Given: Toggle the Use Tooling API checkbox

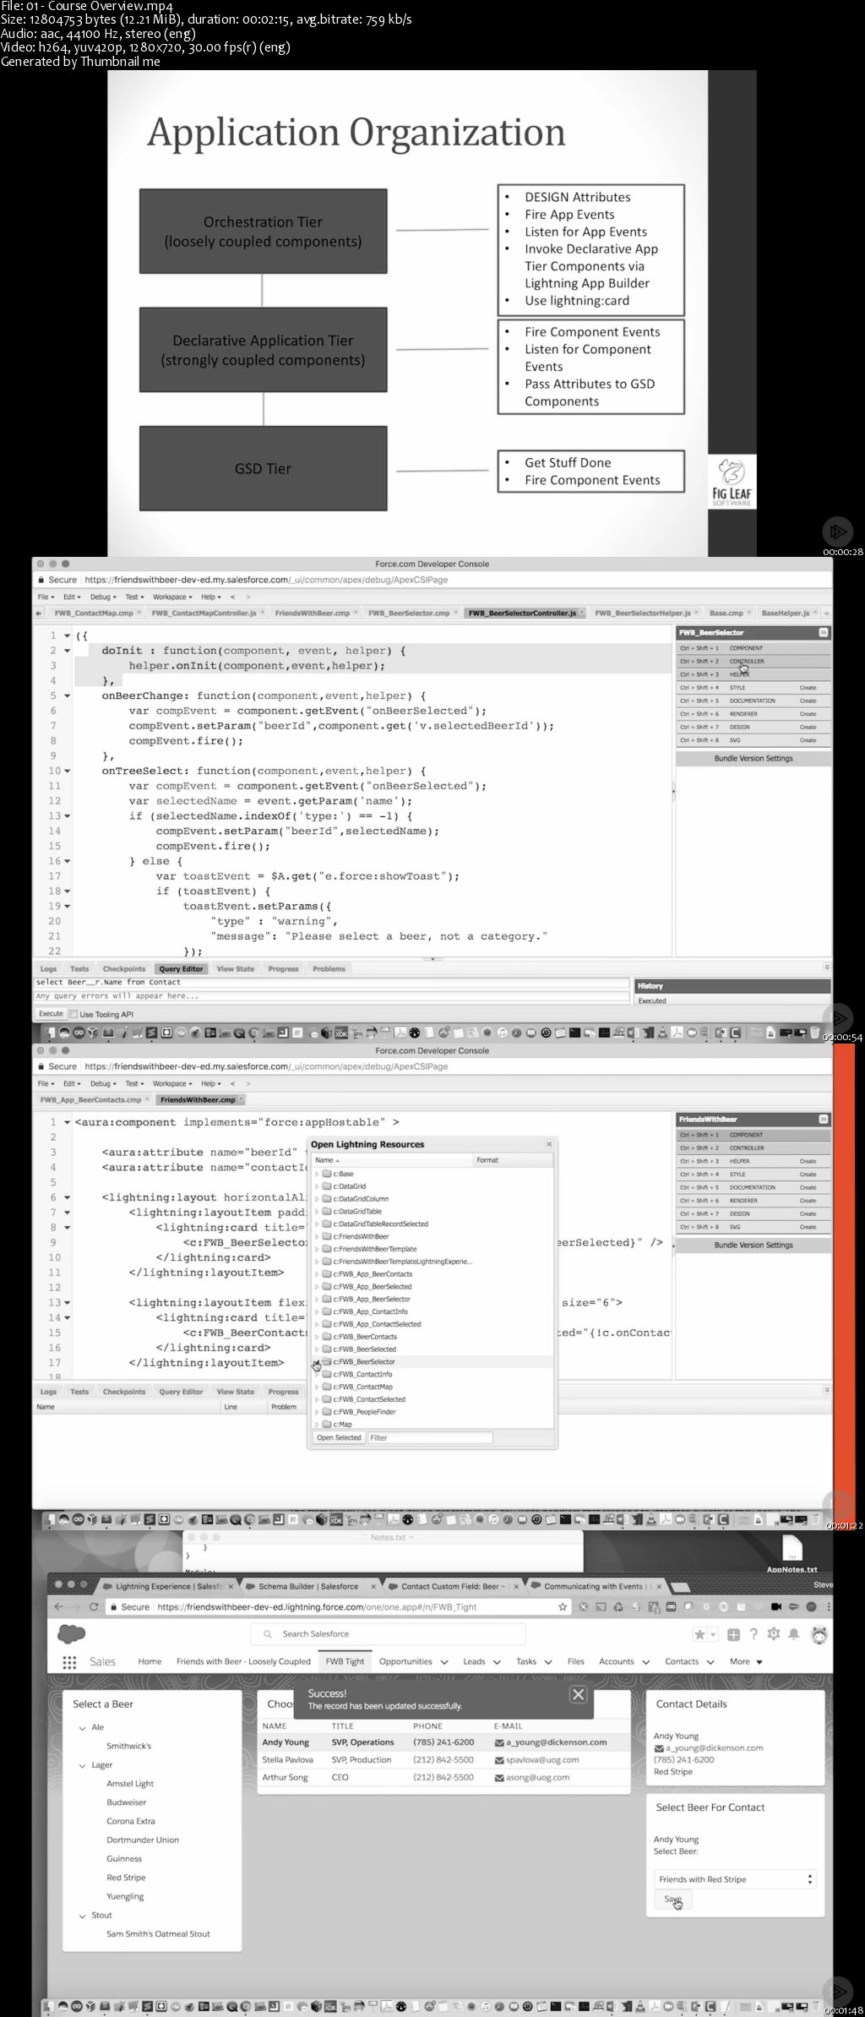Looking at the screenshot, I should click(x=74, y=1014).
